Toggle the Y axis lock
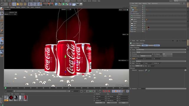This screenshot has width=189, height=106. point(33,4)
